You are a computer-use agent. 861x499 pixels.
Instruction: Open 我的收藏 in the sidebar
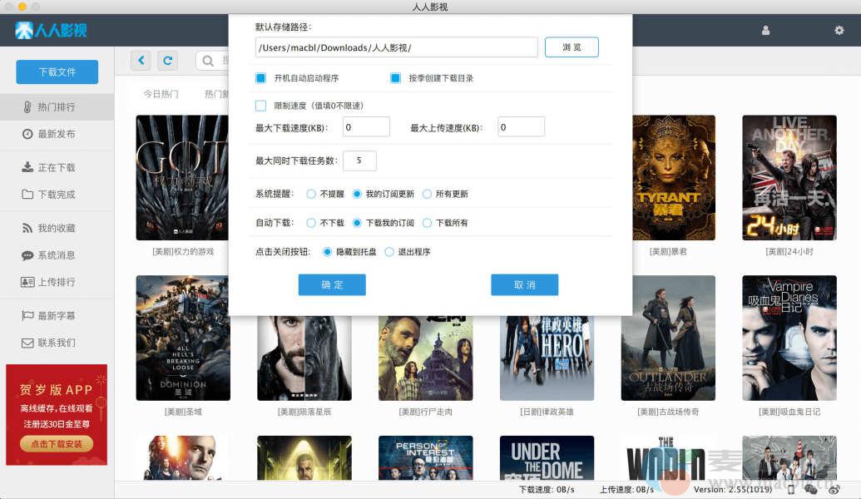[x=56, y=228]
